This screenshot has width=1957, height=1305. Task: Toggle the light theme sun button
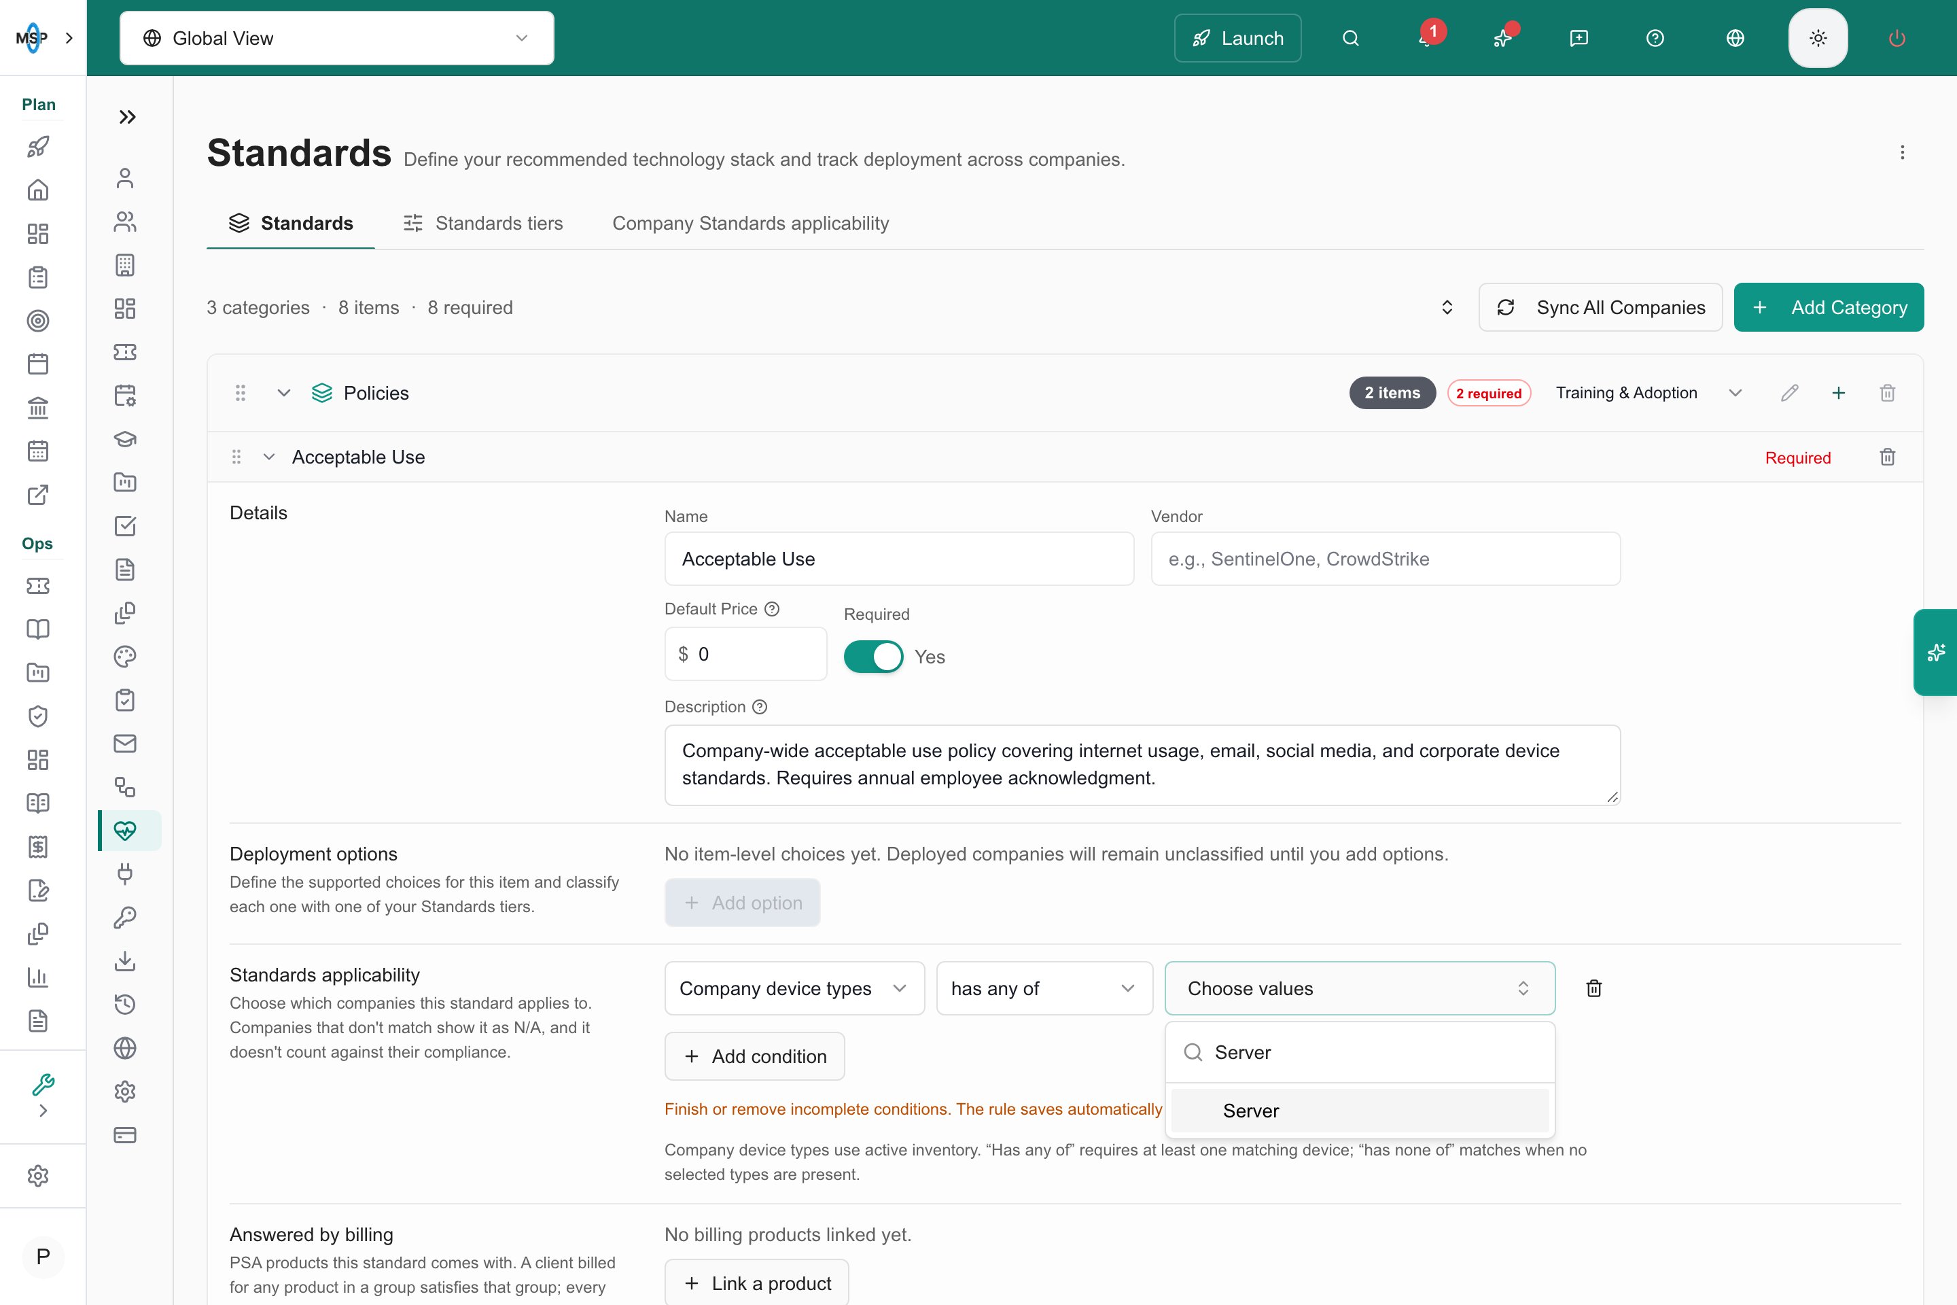1818,38
